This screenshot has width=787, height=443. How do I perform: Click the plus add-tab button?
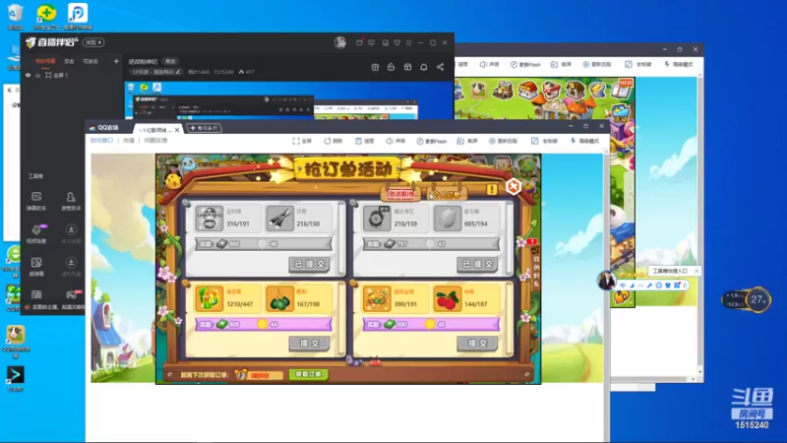pyautogui.click(x=205, y=128)
